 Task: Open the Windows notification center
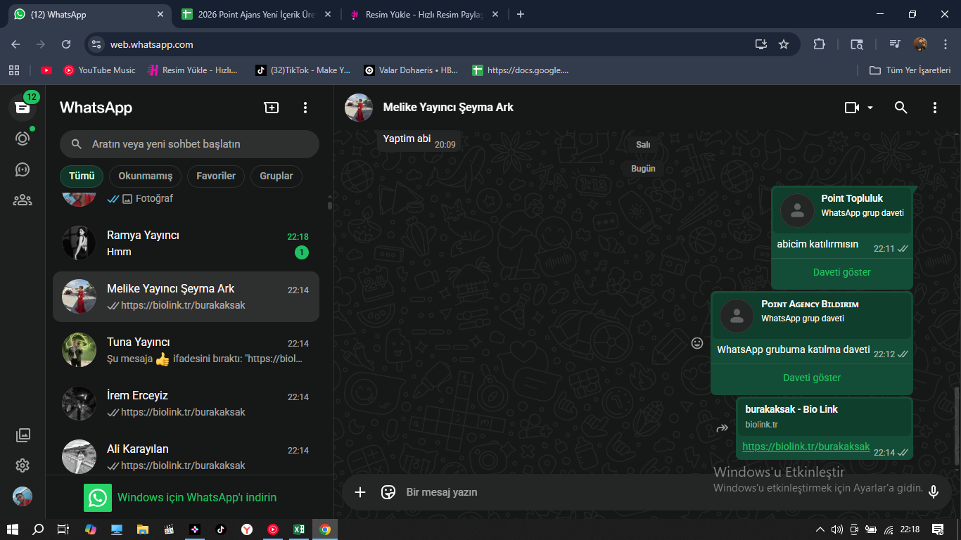(x=937, y=529)
